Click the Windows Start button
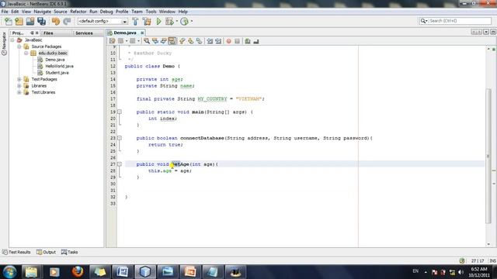 tap(9, 272)
